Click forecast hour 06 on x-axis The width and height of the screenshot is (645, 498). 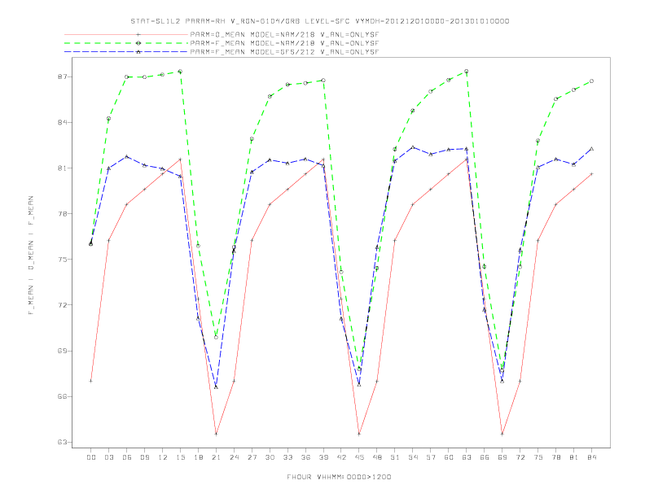[127, 457]
